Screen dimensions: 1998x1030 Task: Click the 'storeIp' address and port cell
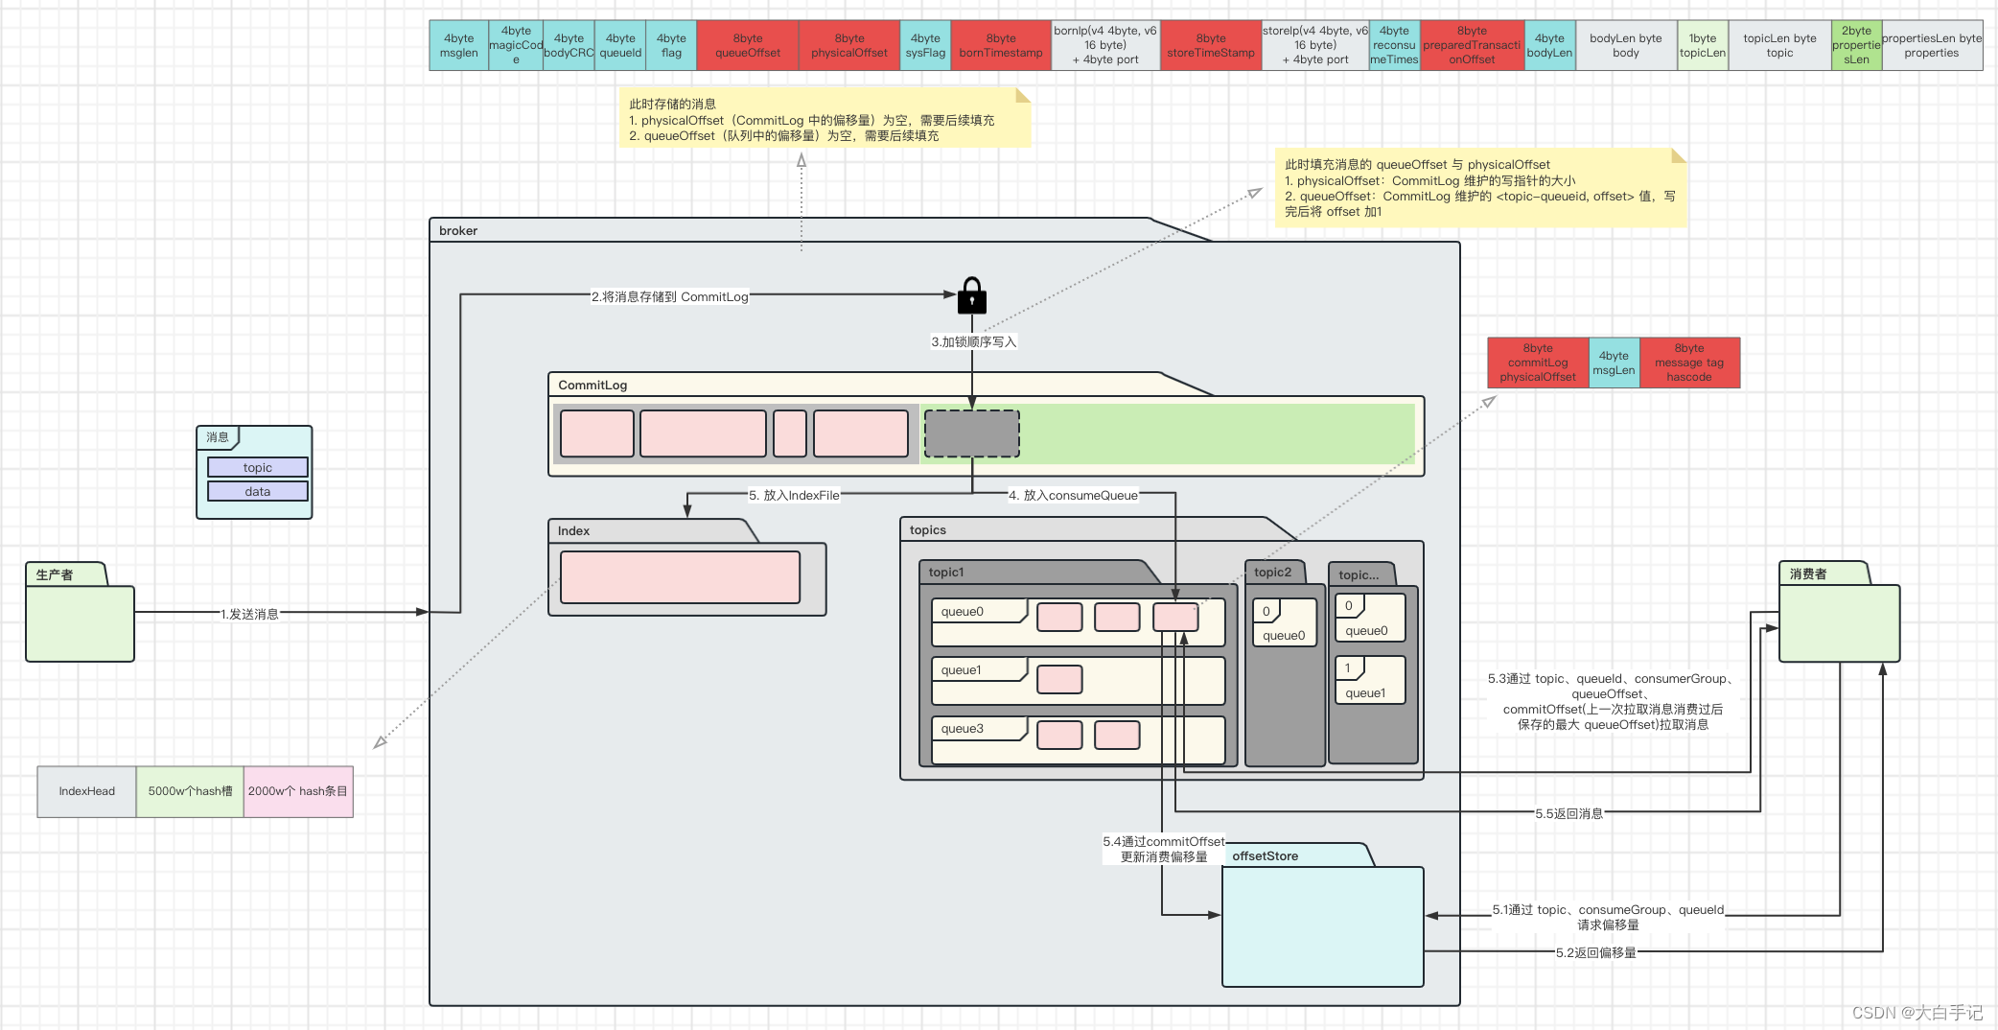1315,45
